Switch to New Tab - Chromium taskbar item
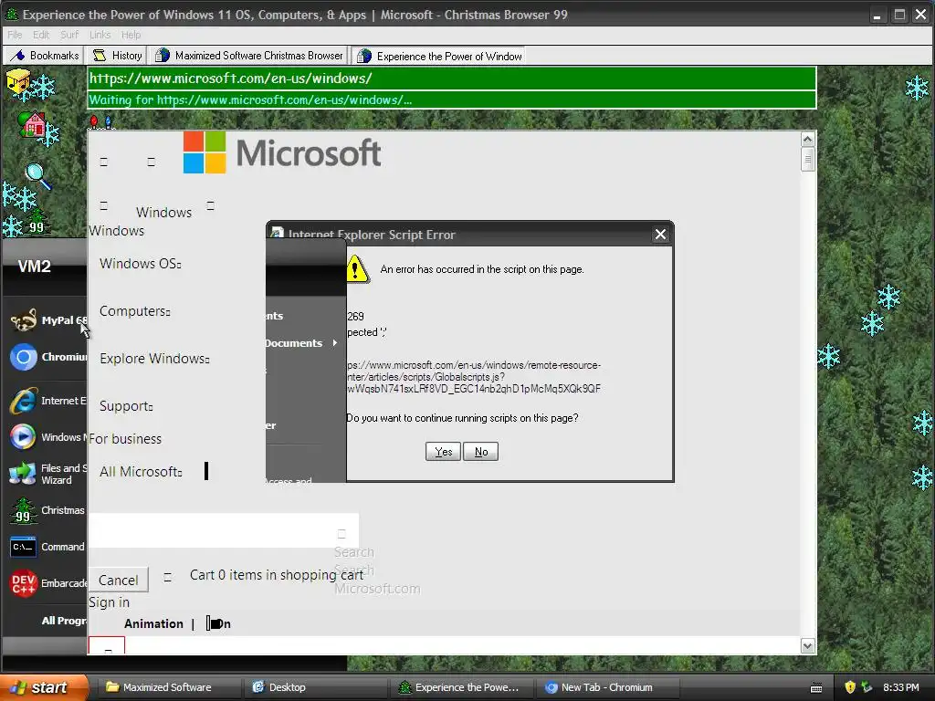Viewport: 935px width, 701px height. [606, 687]
